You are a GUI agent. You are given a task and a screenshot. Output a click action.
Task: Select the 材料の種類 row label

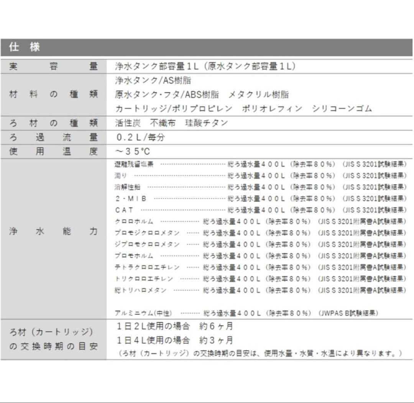[x=53, y=94]
